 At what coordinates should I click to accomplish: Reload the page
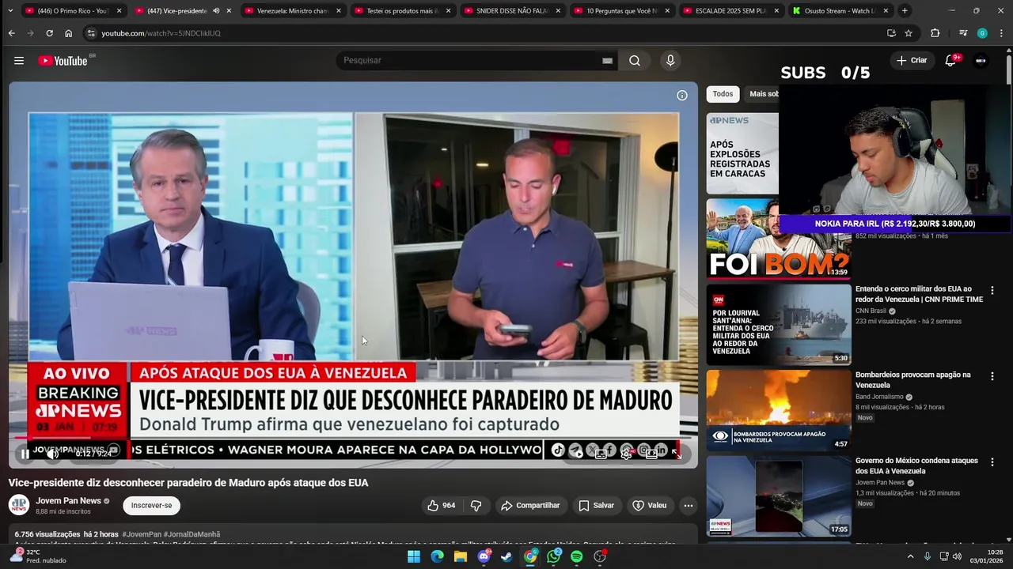click(49, 33)
